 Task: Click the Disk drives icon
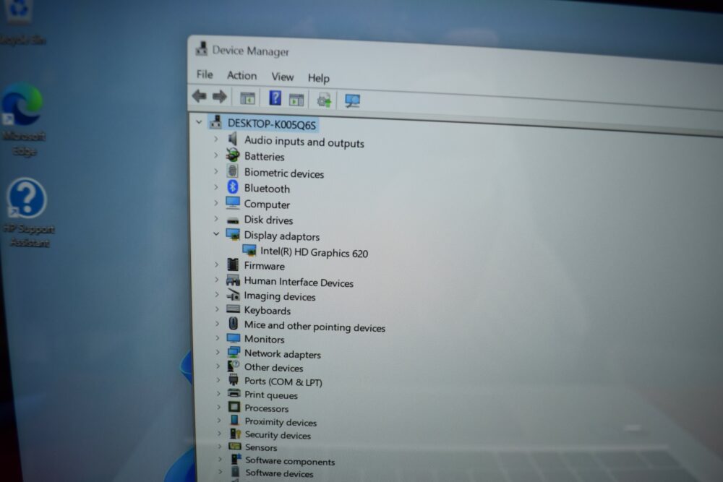point(233,220)
